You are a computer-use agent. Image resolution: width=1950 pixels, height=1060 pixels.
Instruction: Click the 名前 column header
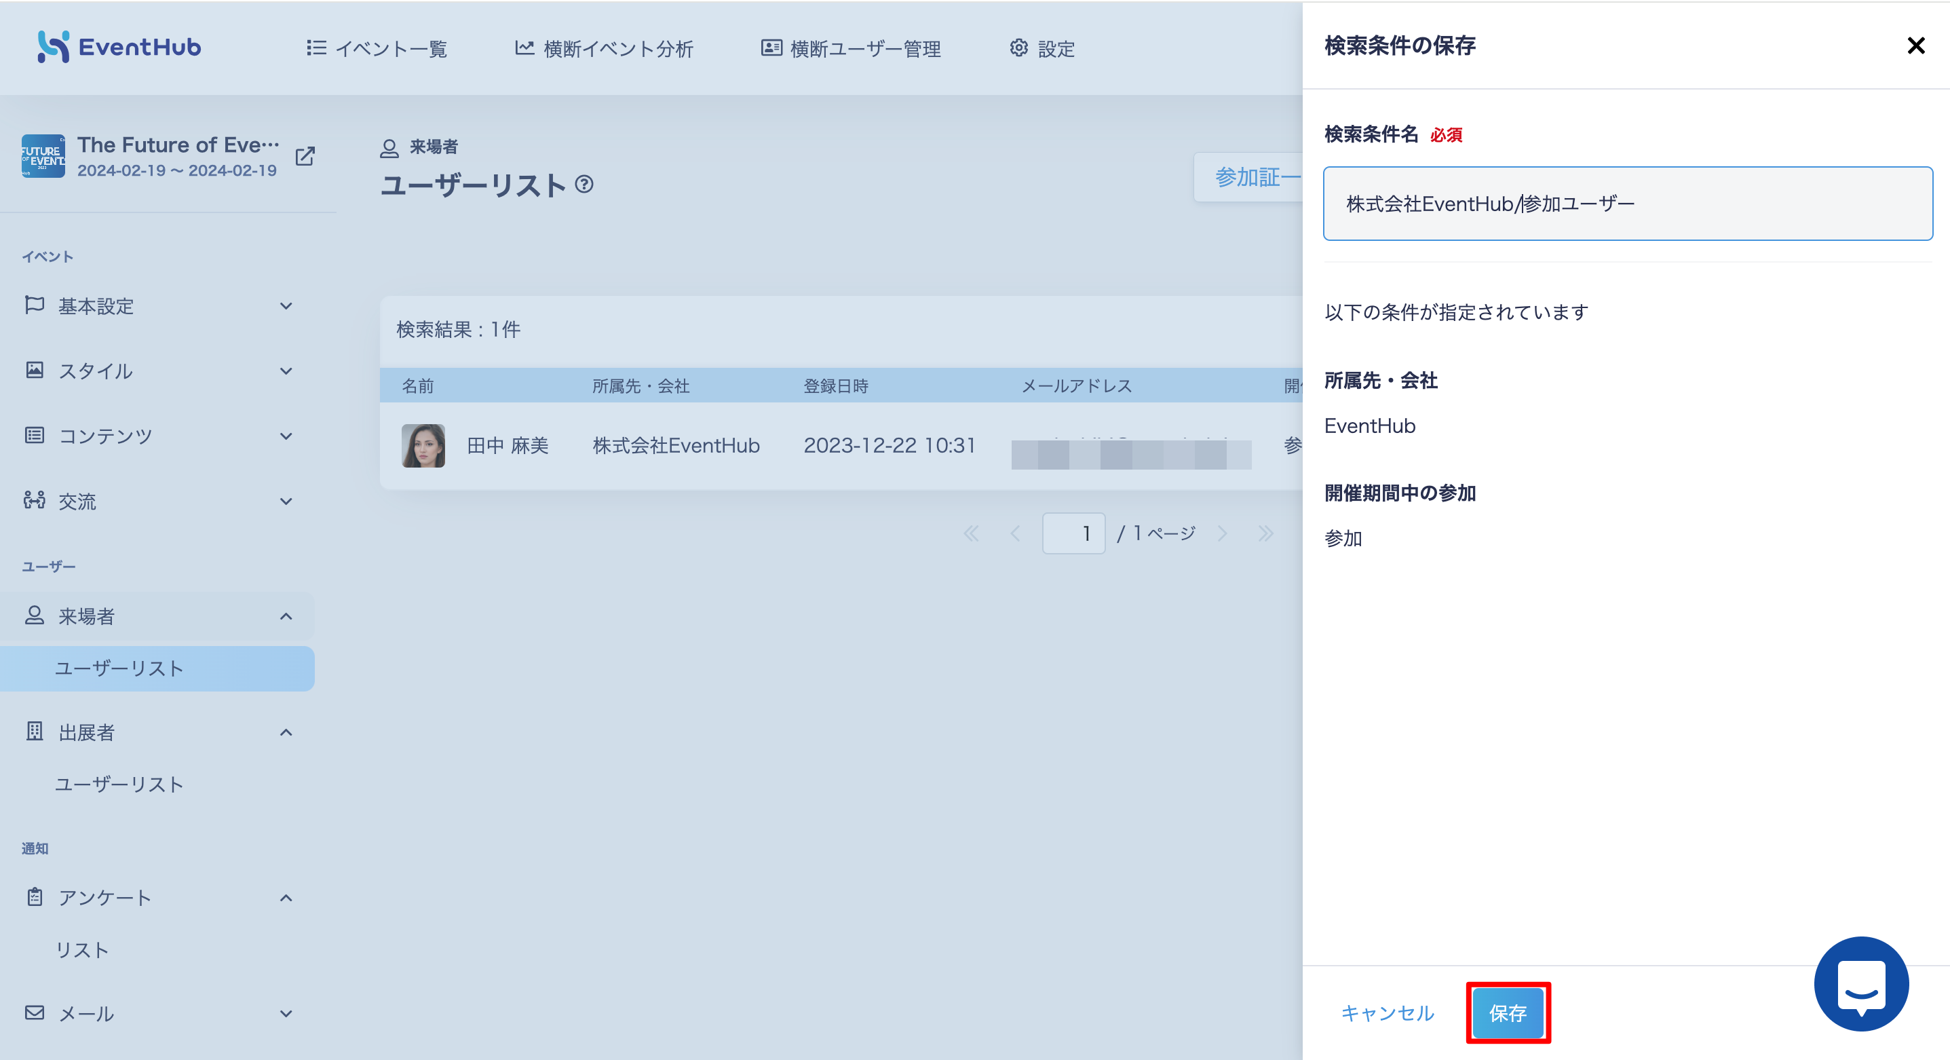pos(418,386)
